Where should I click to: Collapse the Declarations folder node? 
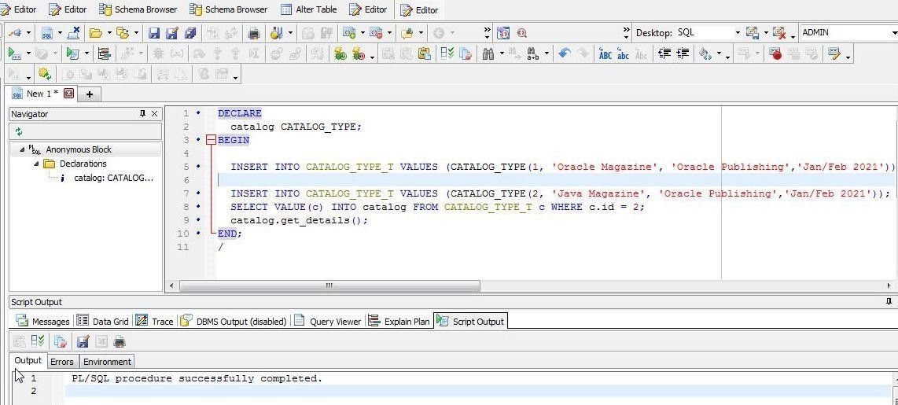37,164
